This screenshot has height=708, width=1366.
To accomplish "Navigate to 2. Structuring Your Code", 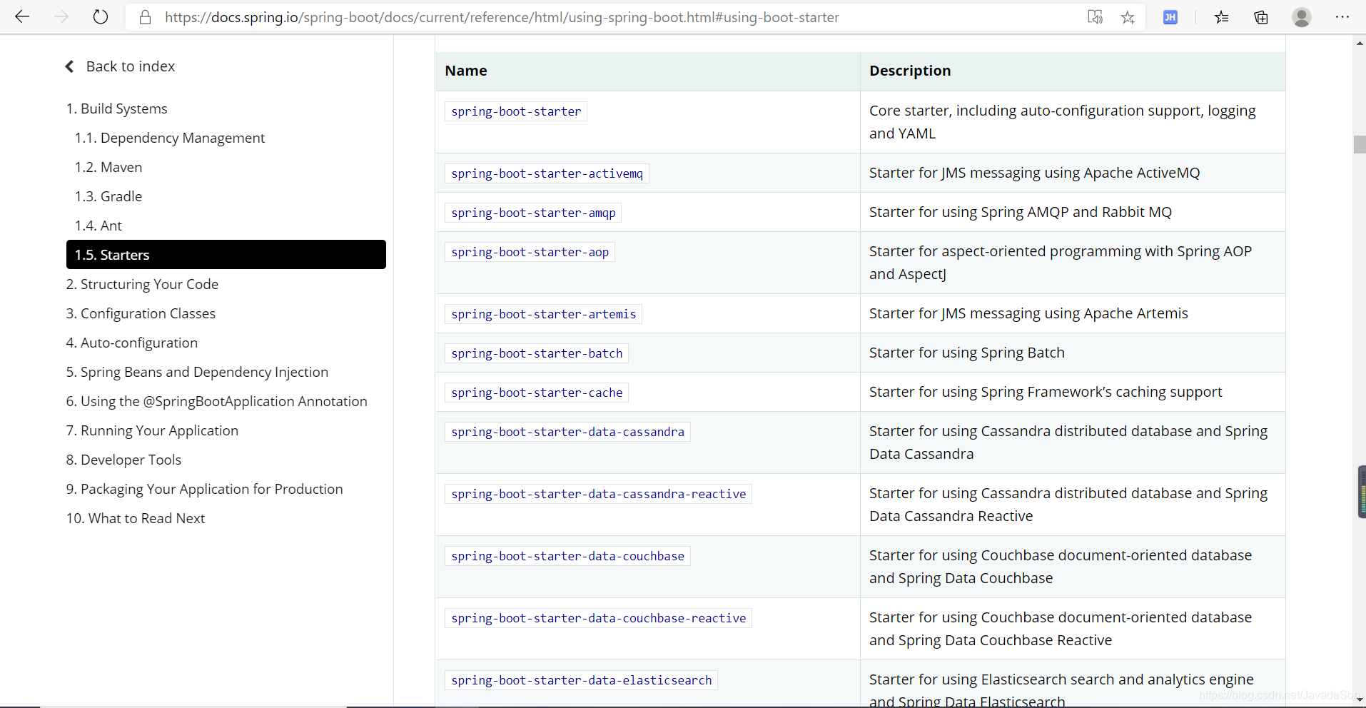I will [143, 284].
